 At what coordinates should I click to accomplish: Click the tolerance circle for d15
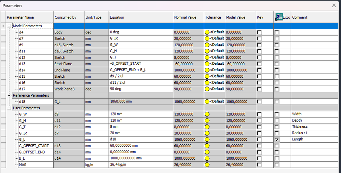[207, 76]
